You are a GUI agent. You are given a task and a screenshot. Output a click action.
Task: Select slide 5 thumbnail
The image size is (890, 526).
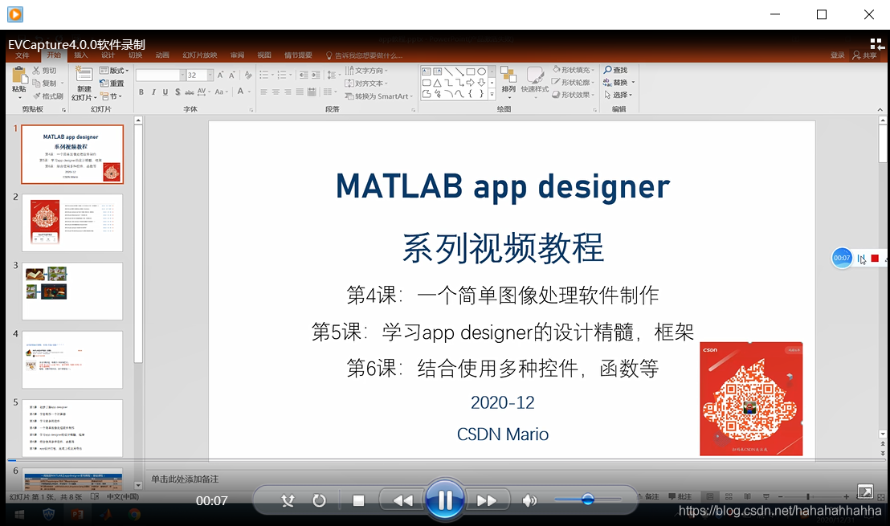(72, 428)
